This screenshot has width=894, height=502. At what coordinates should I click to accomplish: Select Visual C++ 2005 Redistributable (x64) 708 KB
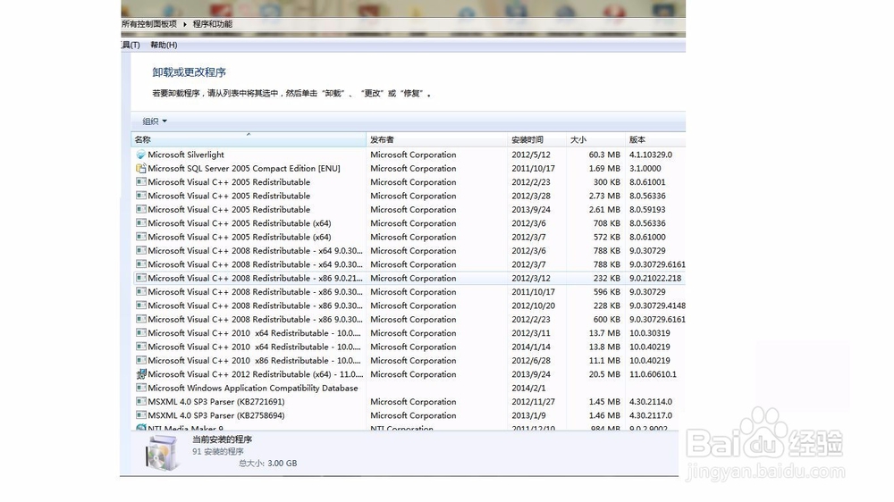409,223
